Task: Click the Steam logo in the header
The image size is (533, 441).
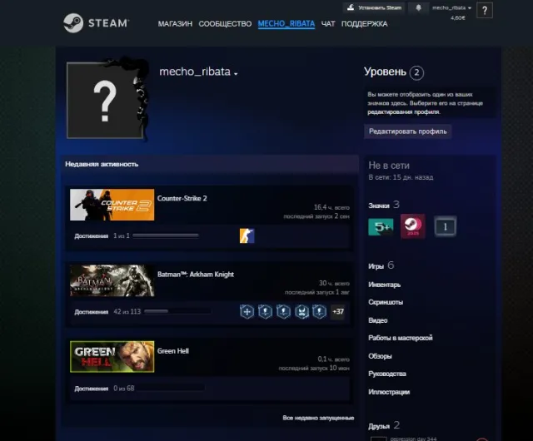Action: click(x=96, y=23)
